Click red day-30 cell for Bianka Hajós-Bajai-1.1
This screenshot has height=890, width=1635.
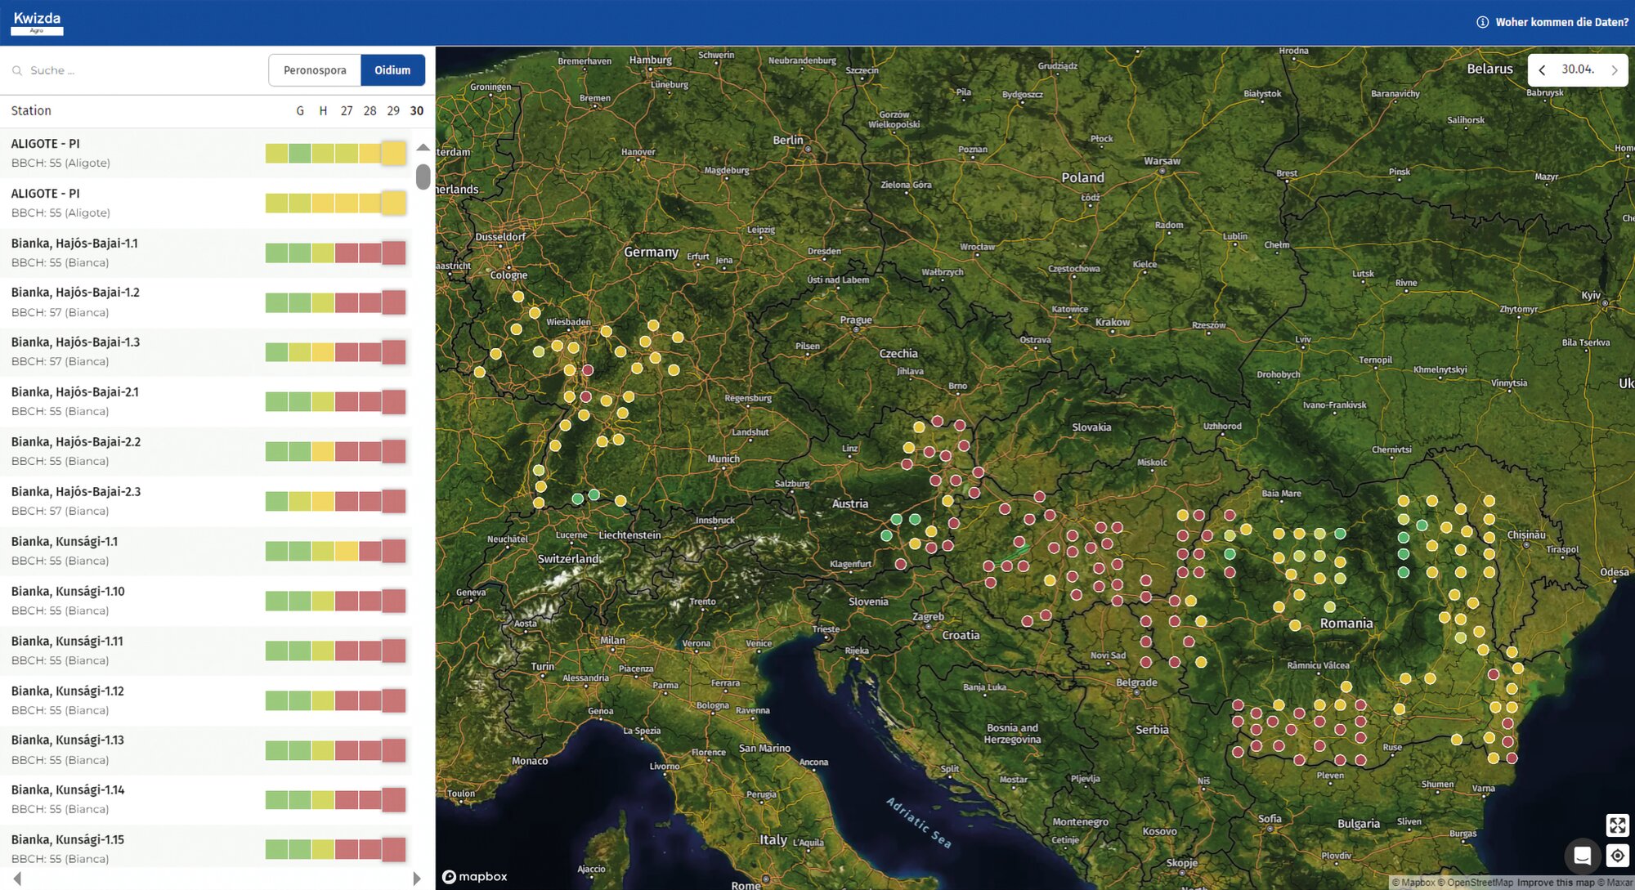pyautogui.click(x=394, y=253)
